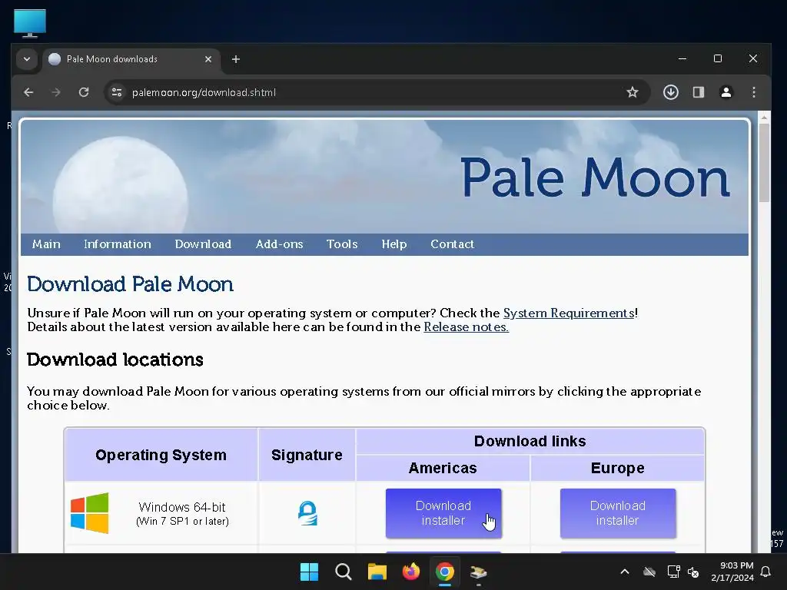Bookmark this page with the star

(x=633, y=92)
